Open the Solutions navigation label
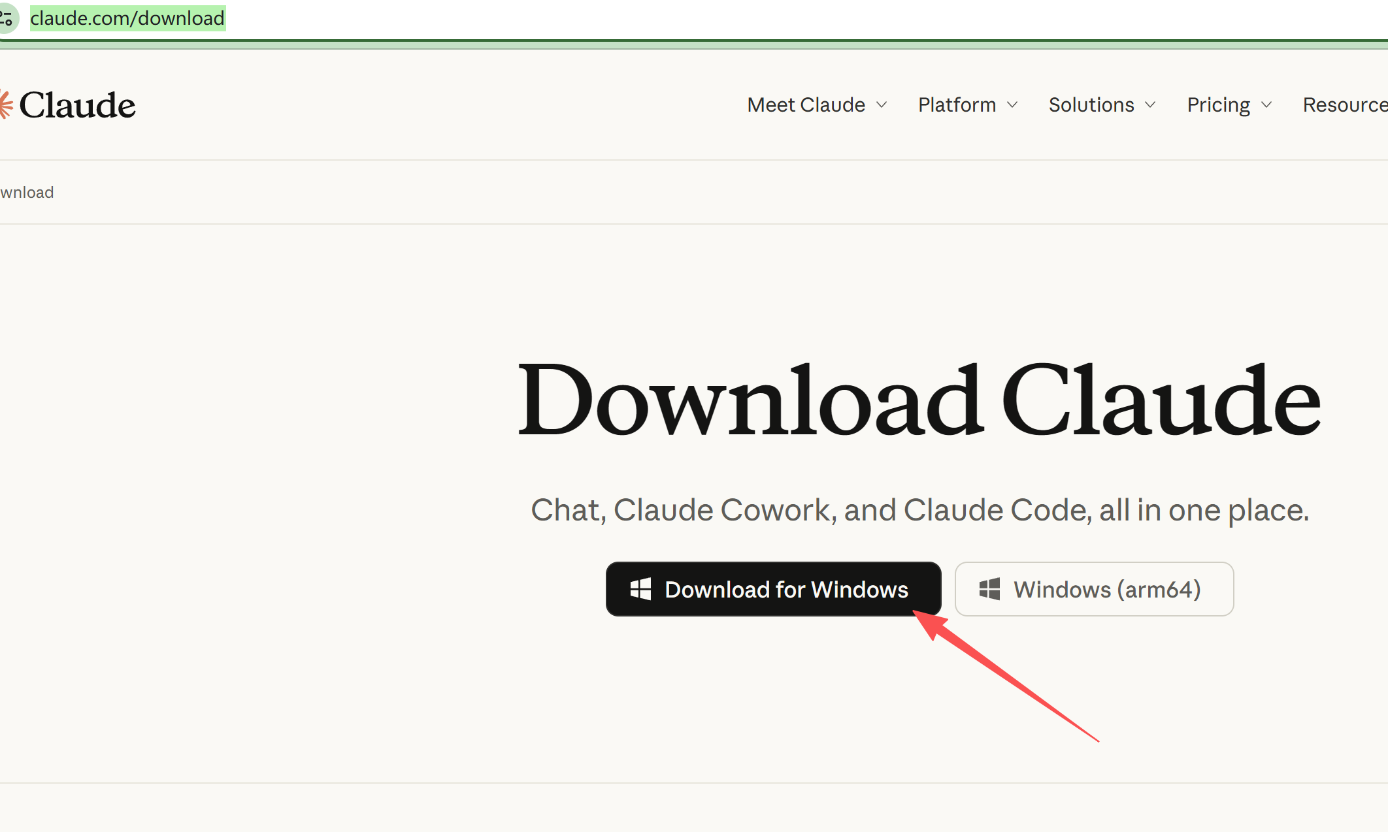The width and height of the screenshot is (1388, 832). (1091, 105)
